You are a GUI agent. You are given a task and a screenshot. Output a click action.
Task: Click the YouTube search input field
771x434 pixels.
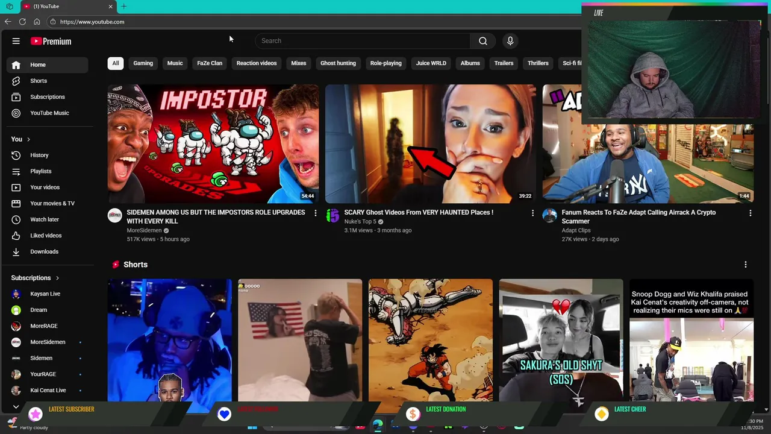(363, 41)
